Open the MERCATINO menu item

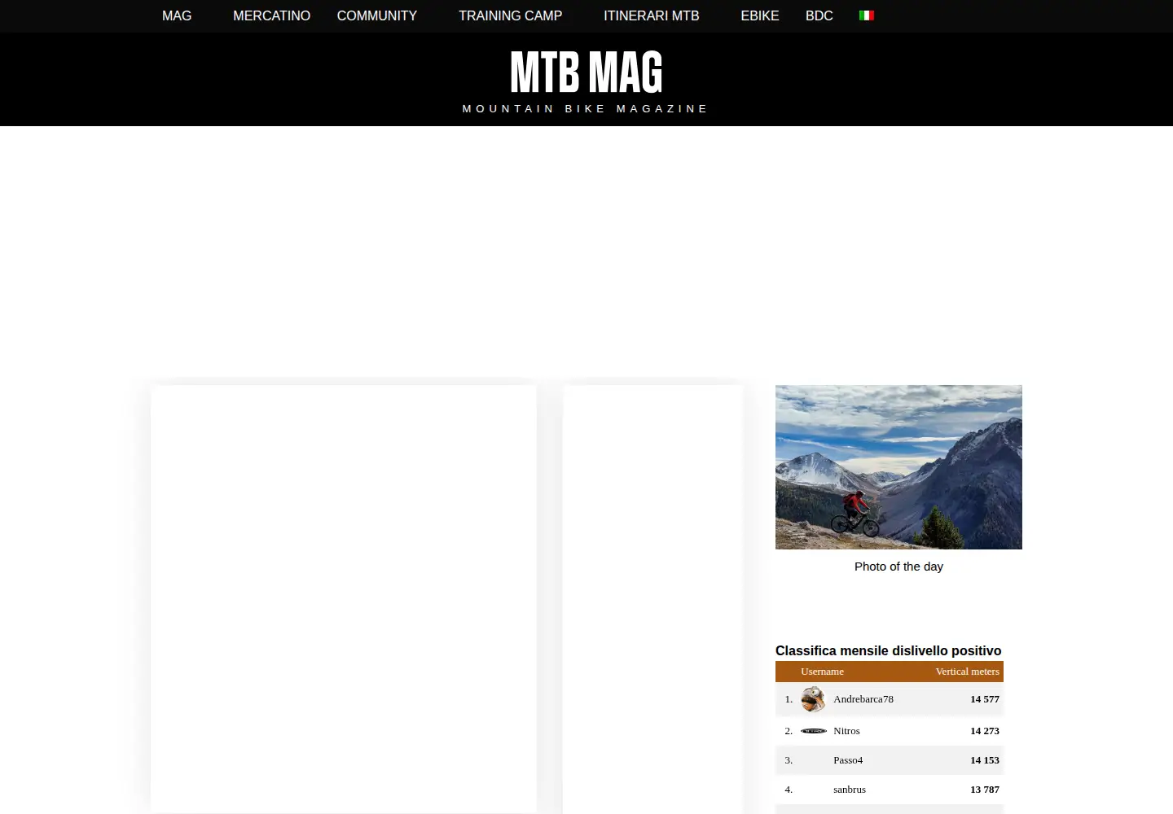[271, 15]
